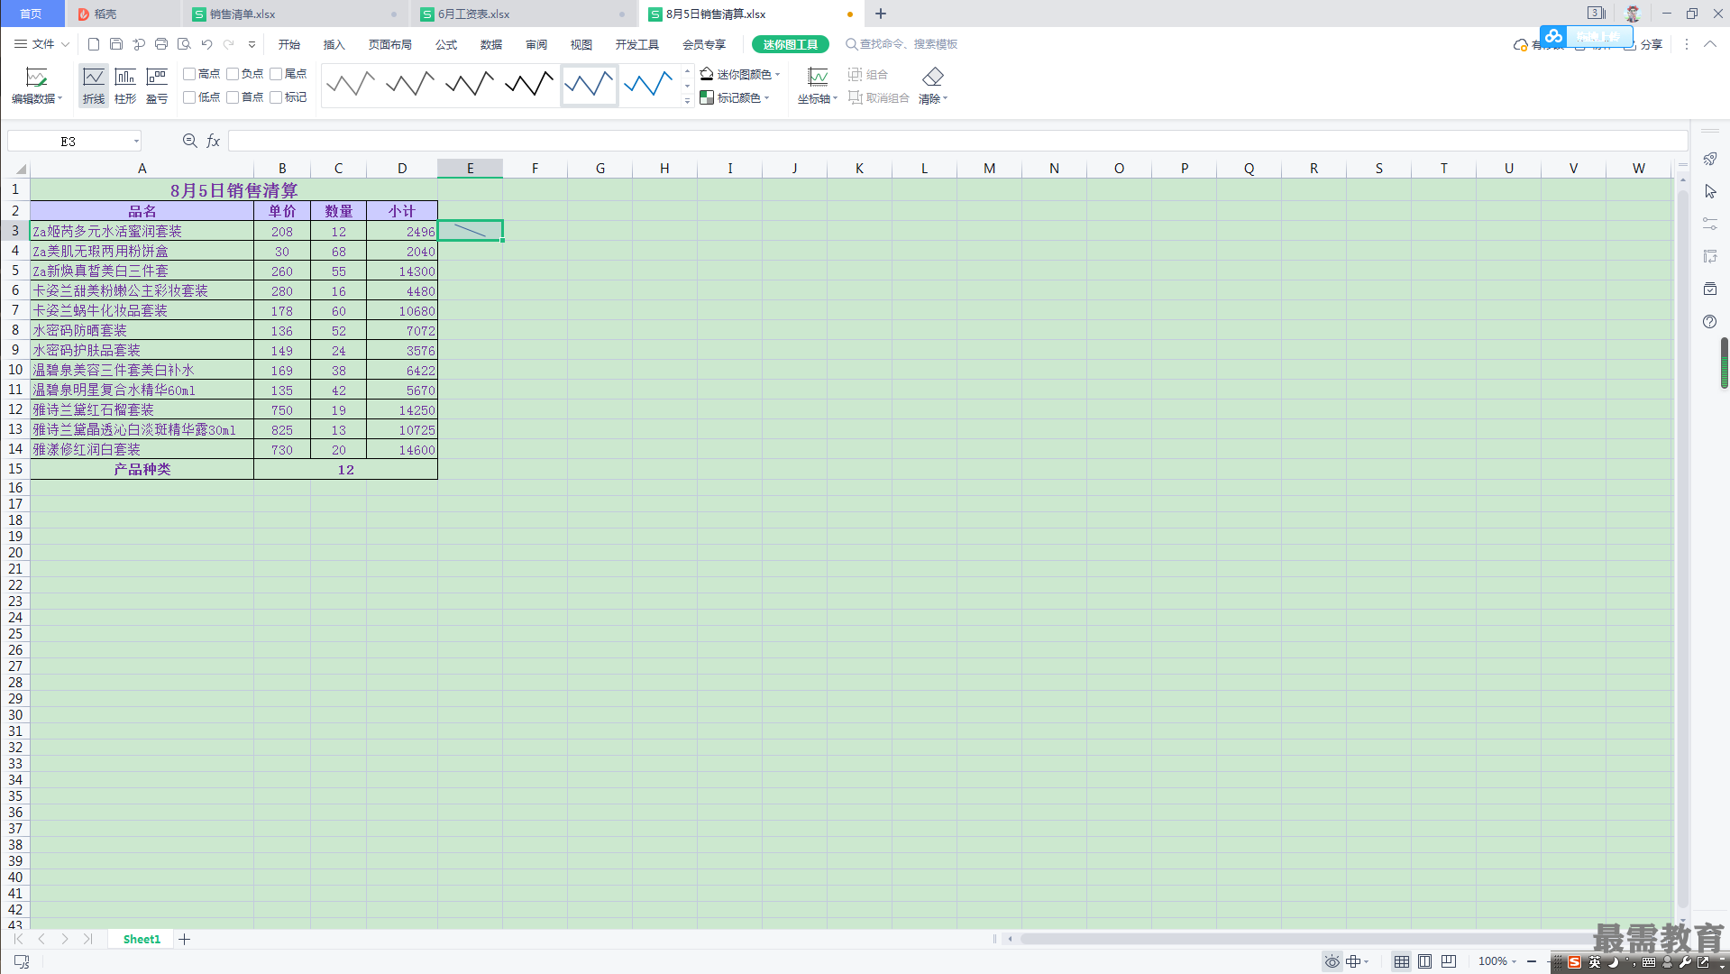Click the Ungroup (取消组合) button
This screenshot has height=974, width=1730.
[878, 97]
